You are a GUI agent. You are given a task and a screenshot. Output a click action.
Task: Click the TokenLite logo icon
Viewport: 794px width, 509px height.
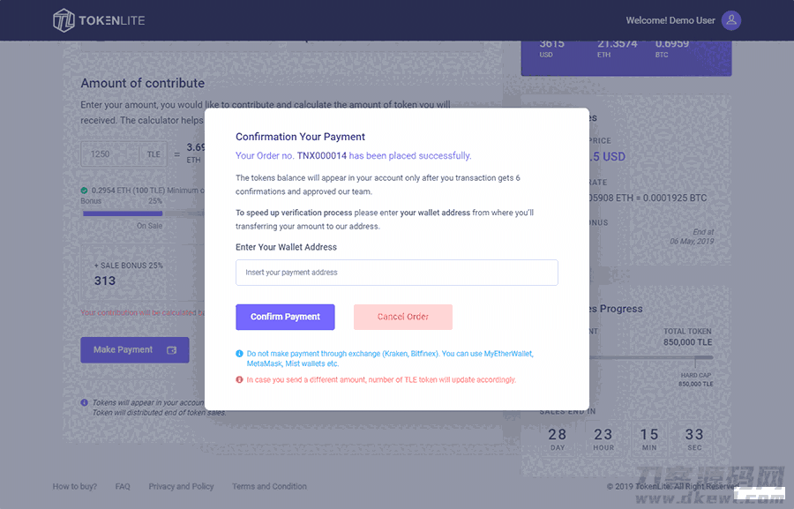pos(64,20)
